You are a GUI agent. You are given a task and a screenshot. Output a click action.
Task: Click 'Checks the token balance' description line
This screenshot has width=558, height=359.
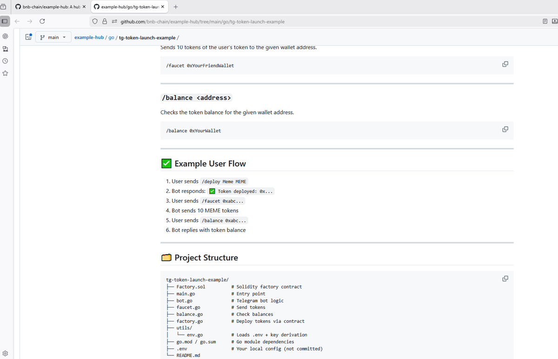coord(227,112)
